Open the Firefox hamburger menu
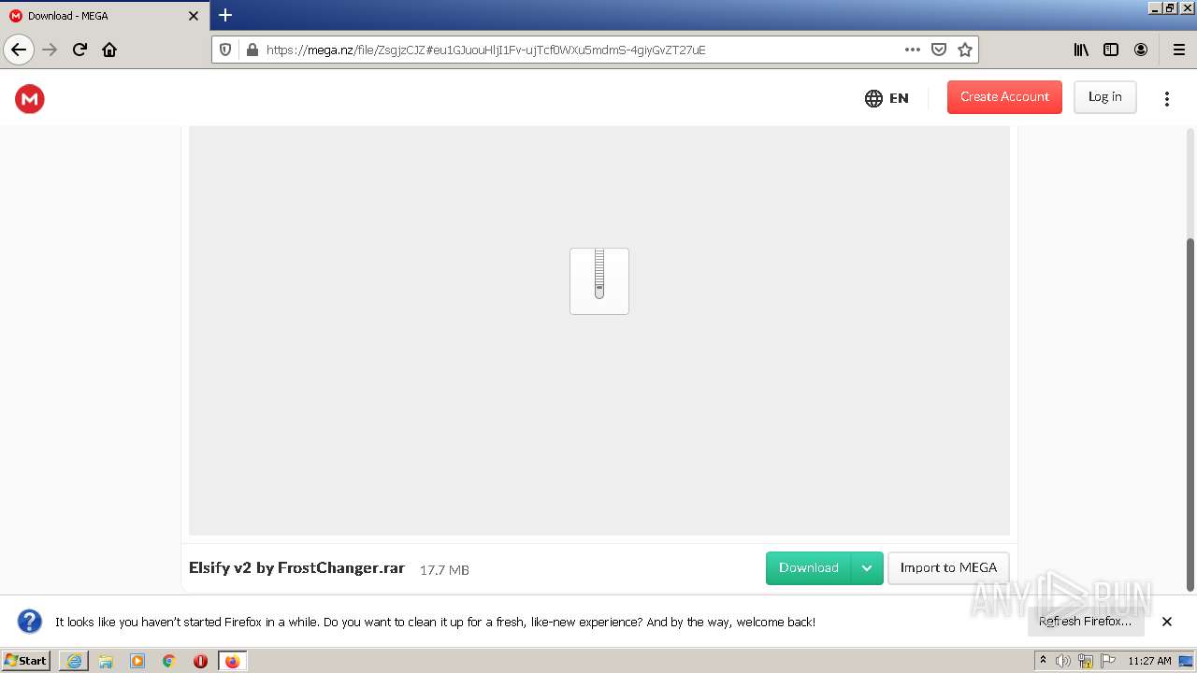 tap(1178, 50)
